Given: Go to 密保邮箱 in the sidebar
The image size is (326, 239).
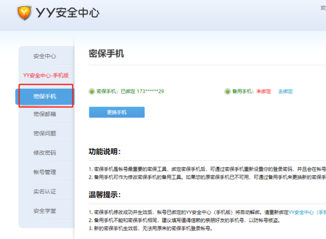Looking at the screenshot, I should click(45, 114).
